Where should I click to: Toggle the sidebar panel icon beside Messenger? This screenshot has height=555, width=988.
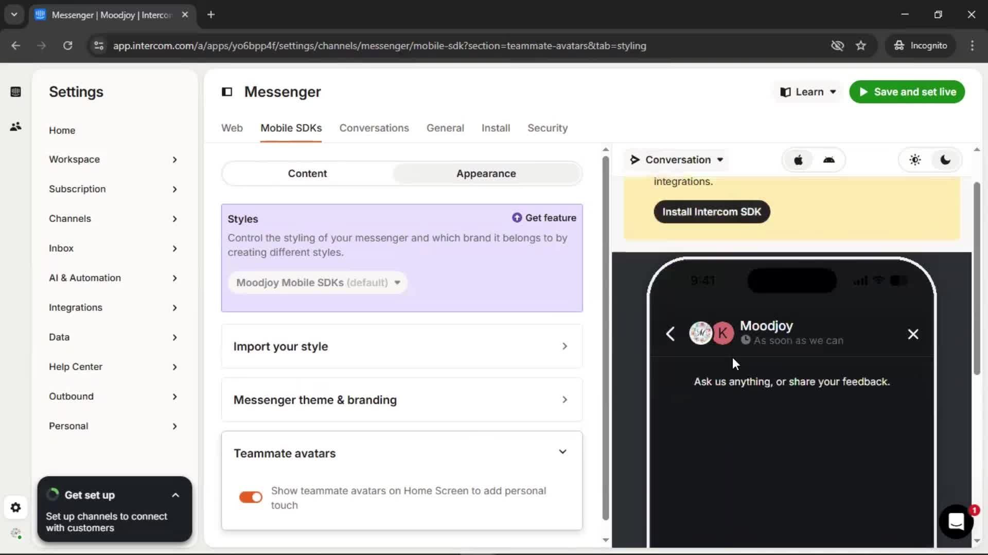pyautogui.click(x=227, y=92)
